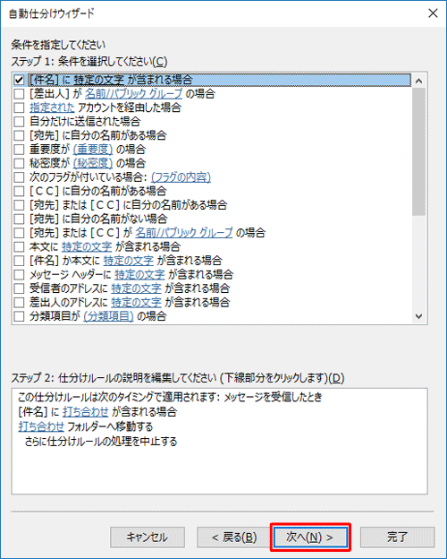Click the キャンセル button
The height and width of the screenshot is (559, 447).
[x=148, y=537]
